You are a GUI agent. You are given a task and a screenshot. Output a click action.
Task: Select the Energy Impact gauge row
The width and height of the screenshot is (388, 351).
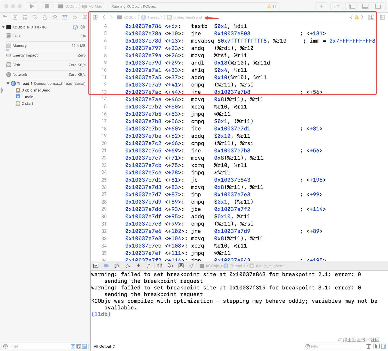pos(45,55)
